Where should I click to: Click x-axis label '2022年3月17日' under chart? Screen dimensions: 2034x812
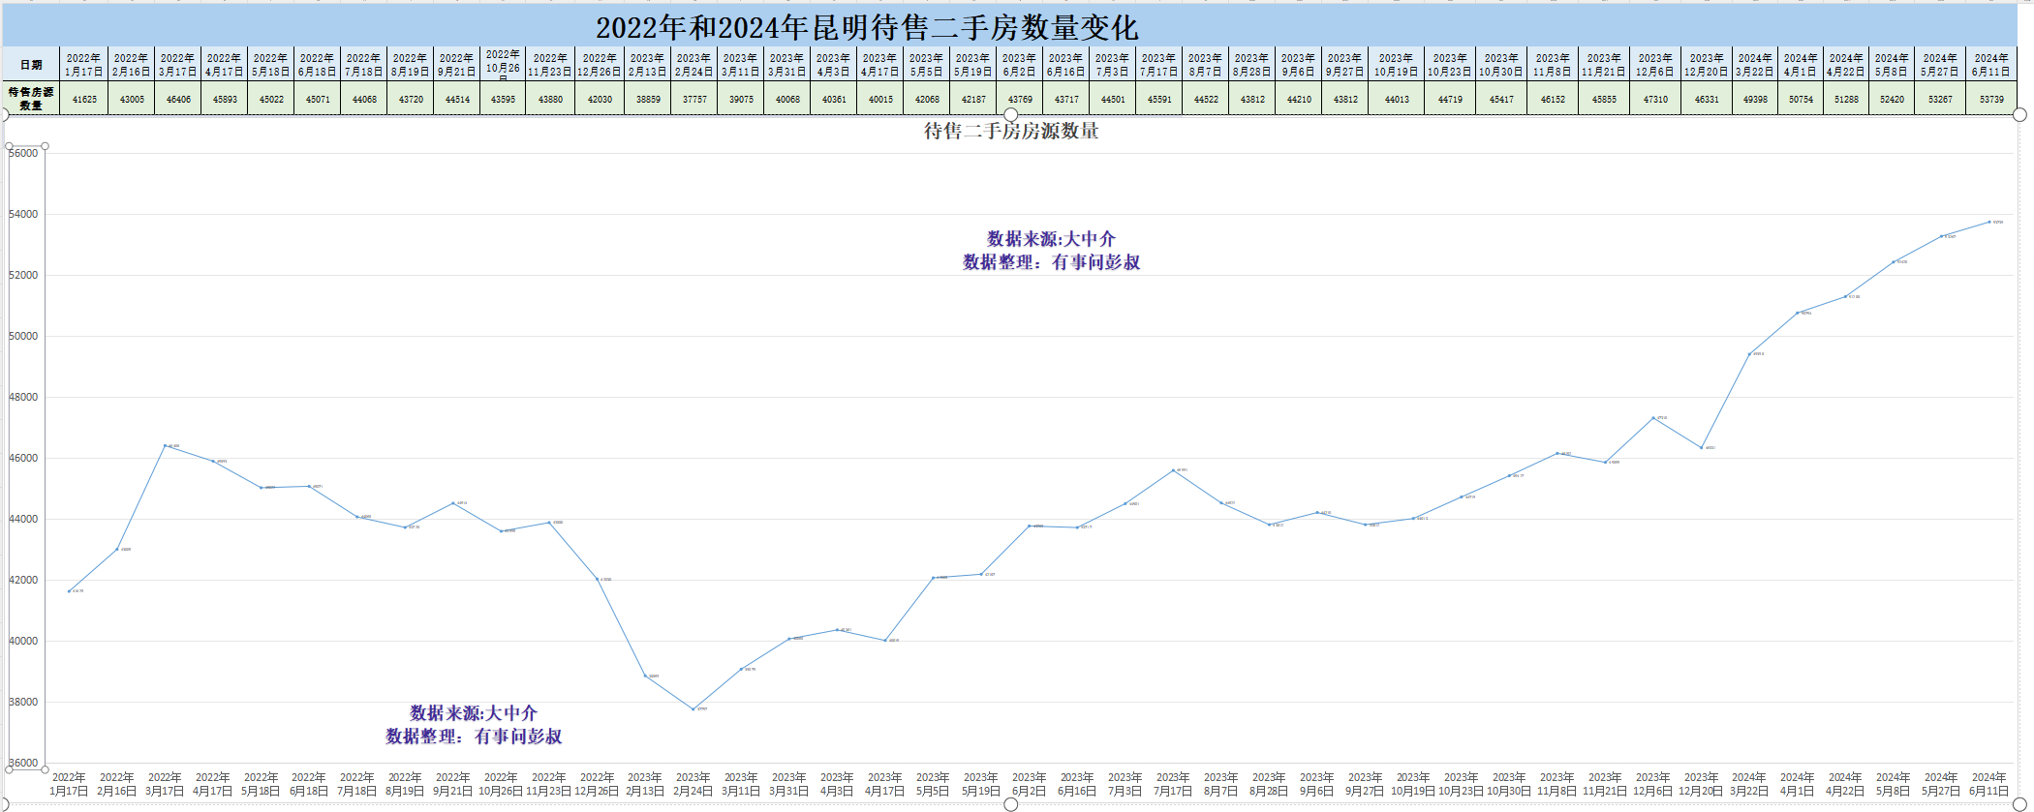pos(165,784)
